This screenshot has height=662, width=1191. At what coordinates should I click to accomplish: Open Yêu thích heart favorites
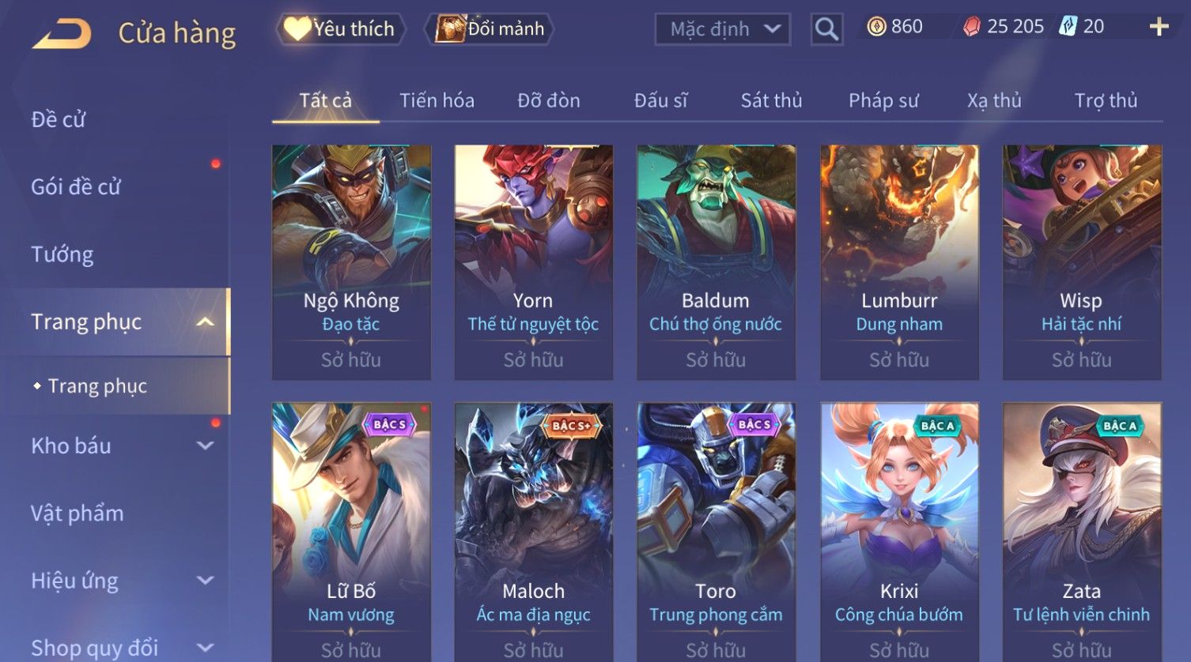(341, 29)
